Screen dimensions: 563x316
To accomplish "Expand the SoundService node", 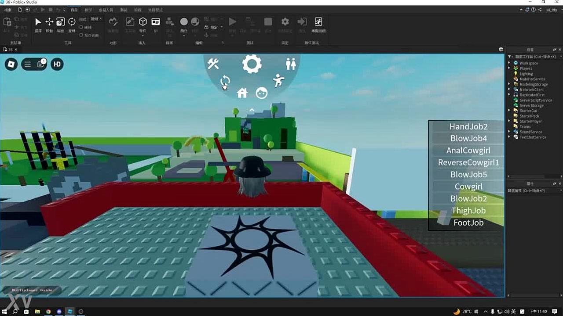I will pos(509,132).
